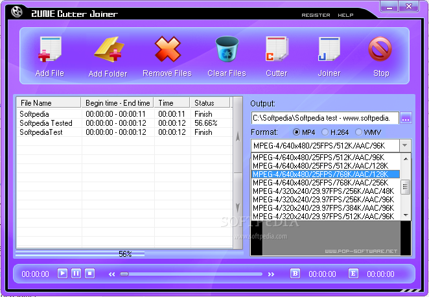Click the playback seek slider track
This screenshot has height=297, width=429.
tap(191, 274)
